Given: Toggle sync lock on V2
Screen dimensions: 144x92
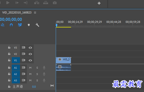Looking at the screenshot, I should pyautogui.click(x=24, y=54).
